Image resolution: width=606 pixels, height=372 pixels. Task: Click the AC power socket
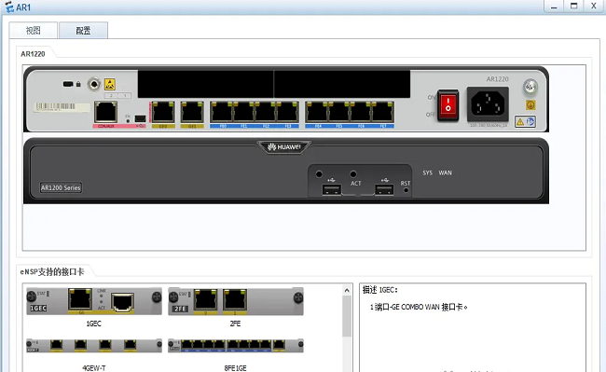(x=488, y=104)
